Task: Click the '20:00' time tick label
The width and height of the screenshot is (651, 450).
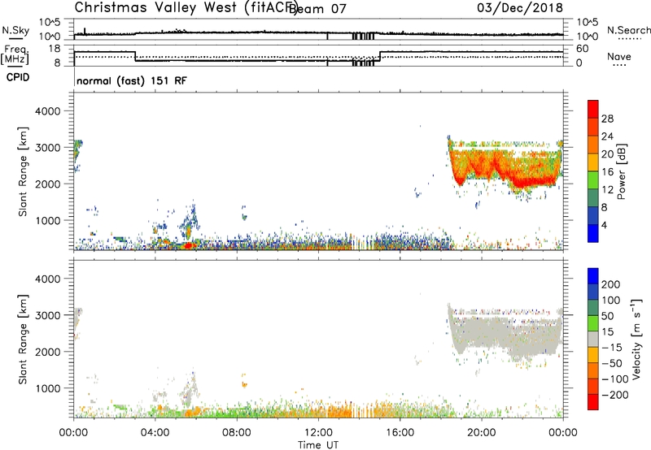Action: (482, 433)
